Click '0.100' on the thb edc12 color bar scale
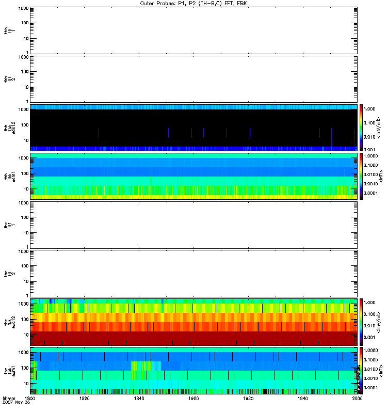 pos(369,123)
